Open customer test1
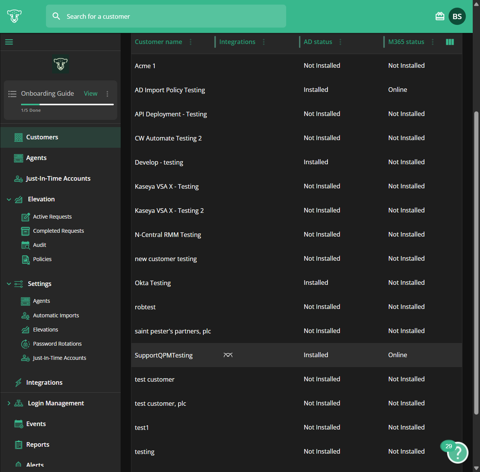The height and width of the screenshot is (472, 480). coord(142,428)
